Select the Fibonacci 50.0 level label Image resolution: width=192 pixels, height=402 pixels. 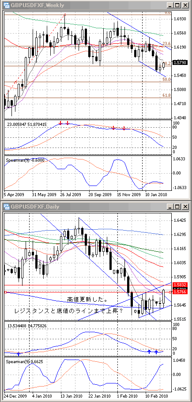click(x=167, y=80)
